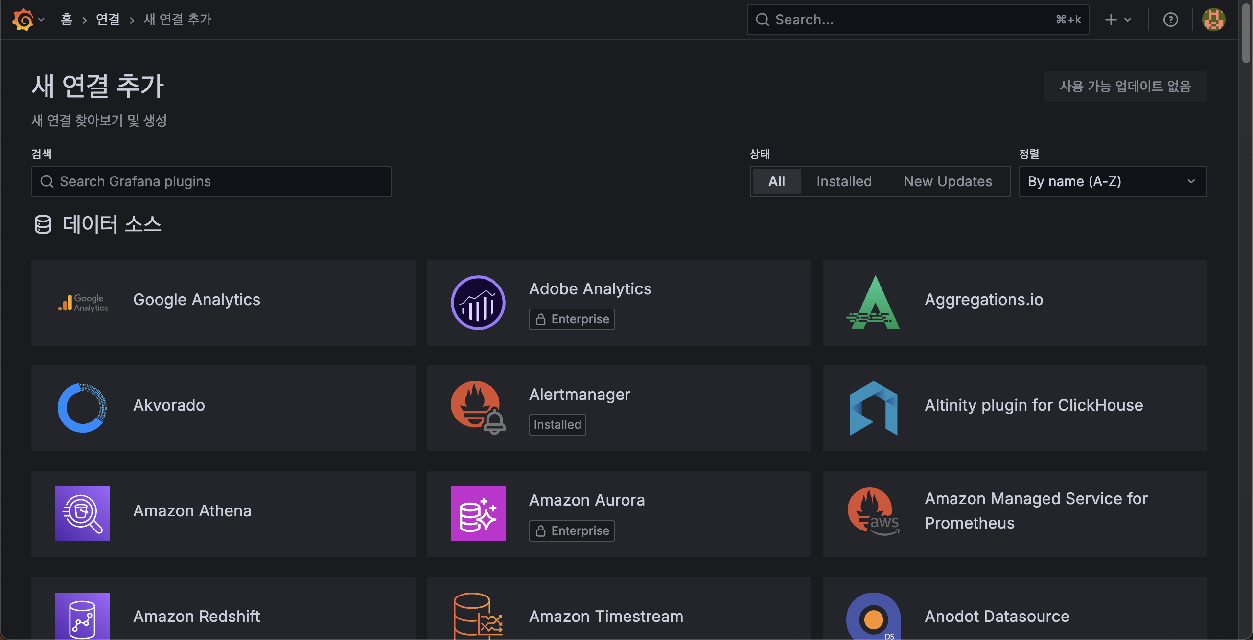Select the Installed status filter

[844, 181]
